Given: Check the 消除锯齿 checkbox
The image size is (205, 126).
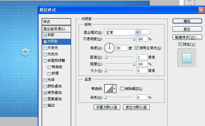Looking at the screenshot, I should (122, 89).
